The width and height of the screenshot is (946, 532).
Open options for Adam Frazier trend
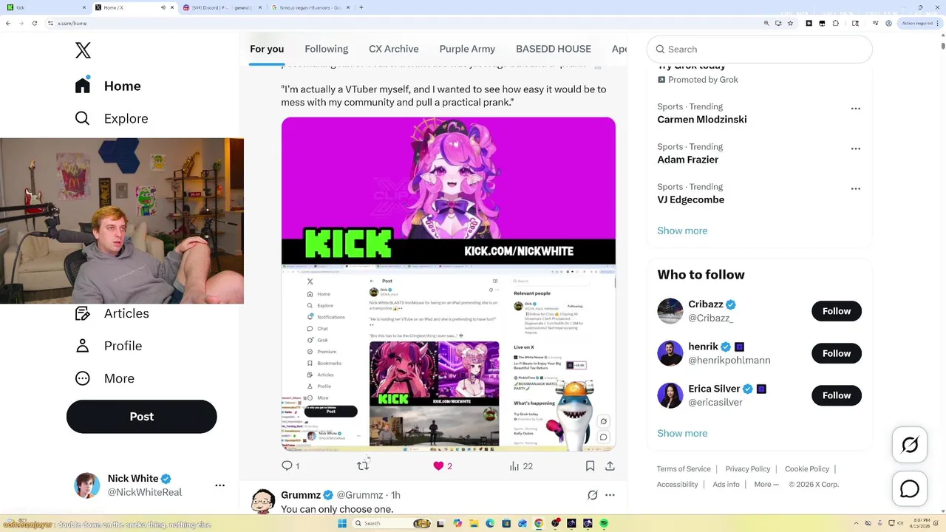click(x=855, y=149)
